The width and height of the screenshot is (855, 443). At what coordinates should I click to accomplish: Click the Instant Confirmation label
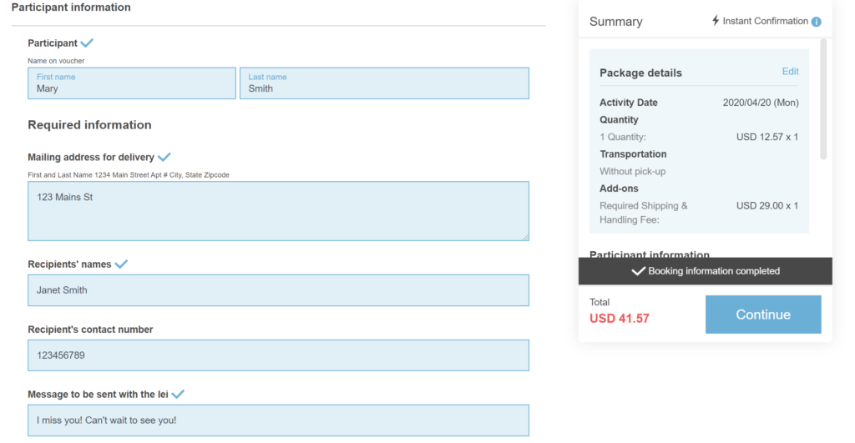click(x=765, y=21)
